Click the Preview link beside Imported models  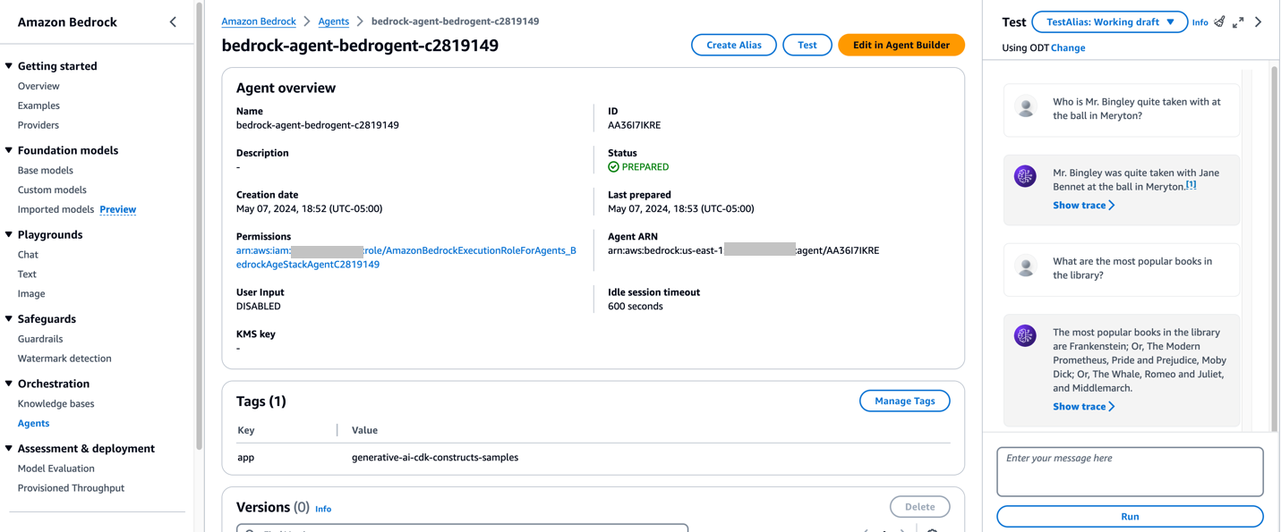118,209
